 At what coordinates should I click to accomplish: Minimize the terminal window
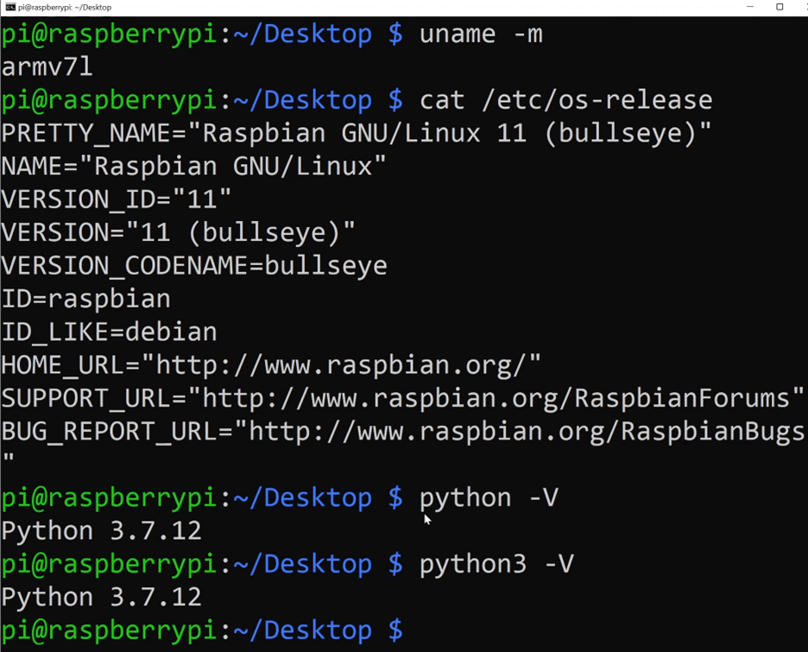click(750, 7)
